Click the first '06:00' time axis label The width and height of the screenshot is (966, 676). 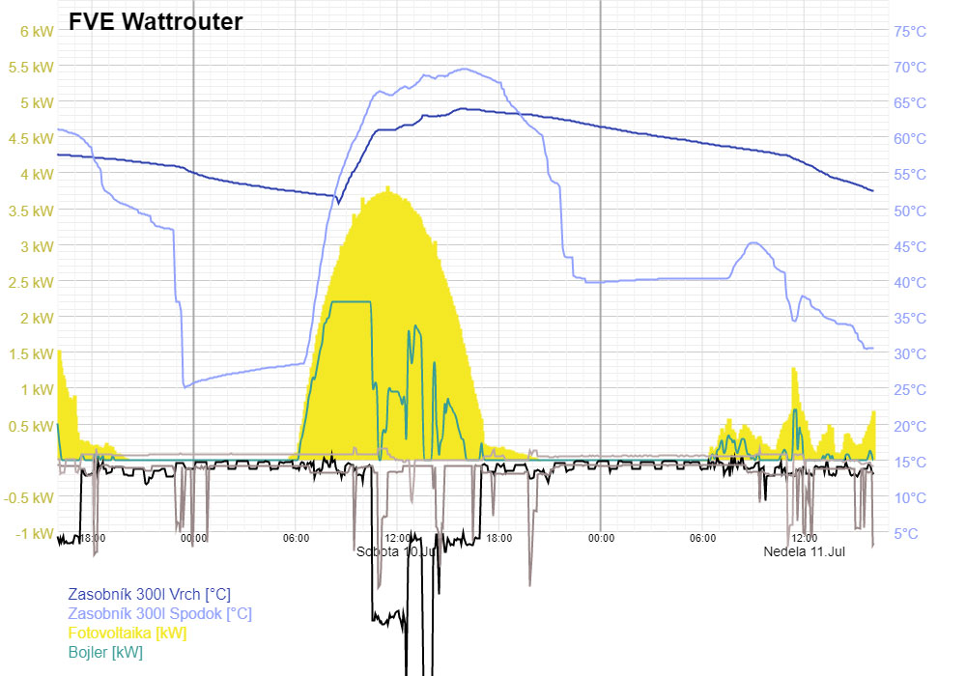pyautogui.click(x=296, y=538)
